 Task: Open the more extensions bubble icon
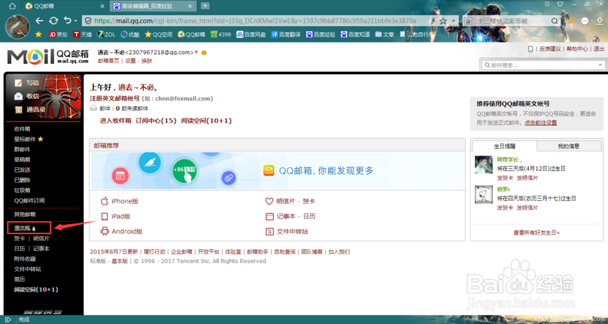point(585,21)
